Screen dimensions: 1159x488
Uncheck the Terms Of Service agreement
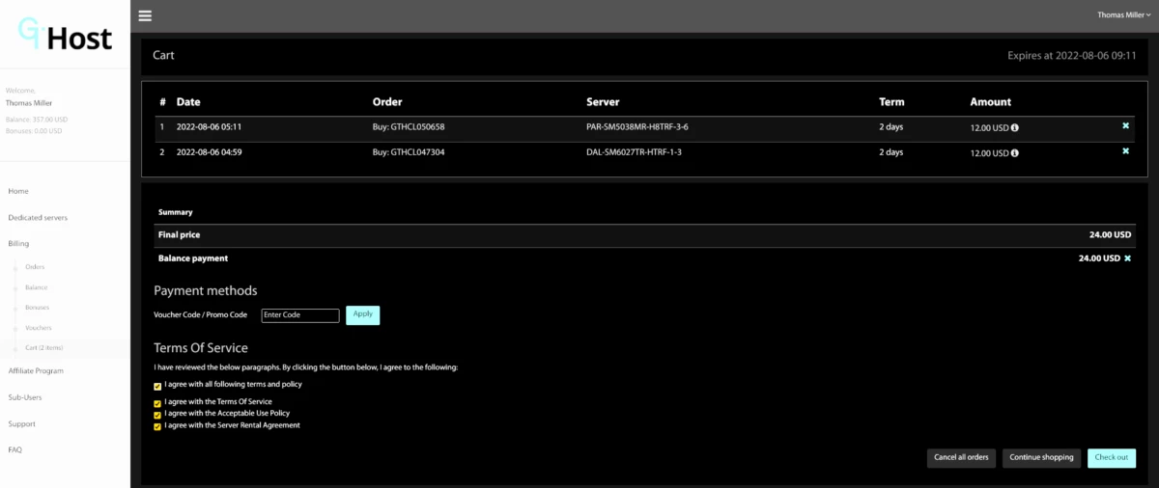coord(157,403)
